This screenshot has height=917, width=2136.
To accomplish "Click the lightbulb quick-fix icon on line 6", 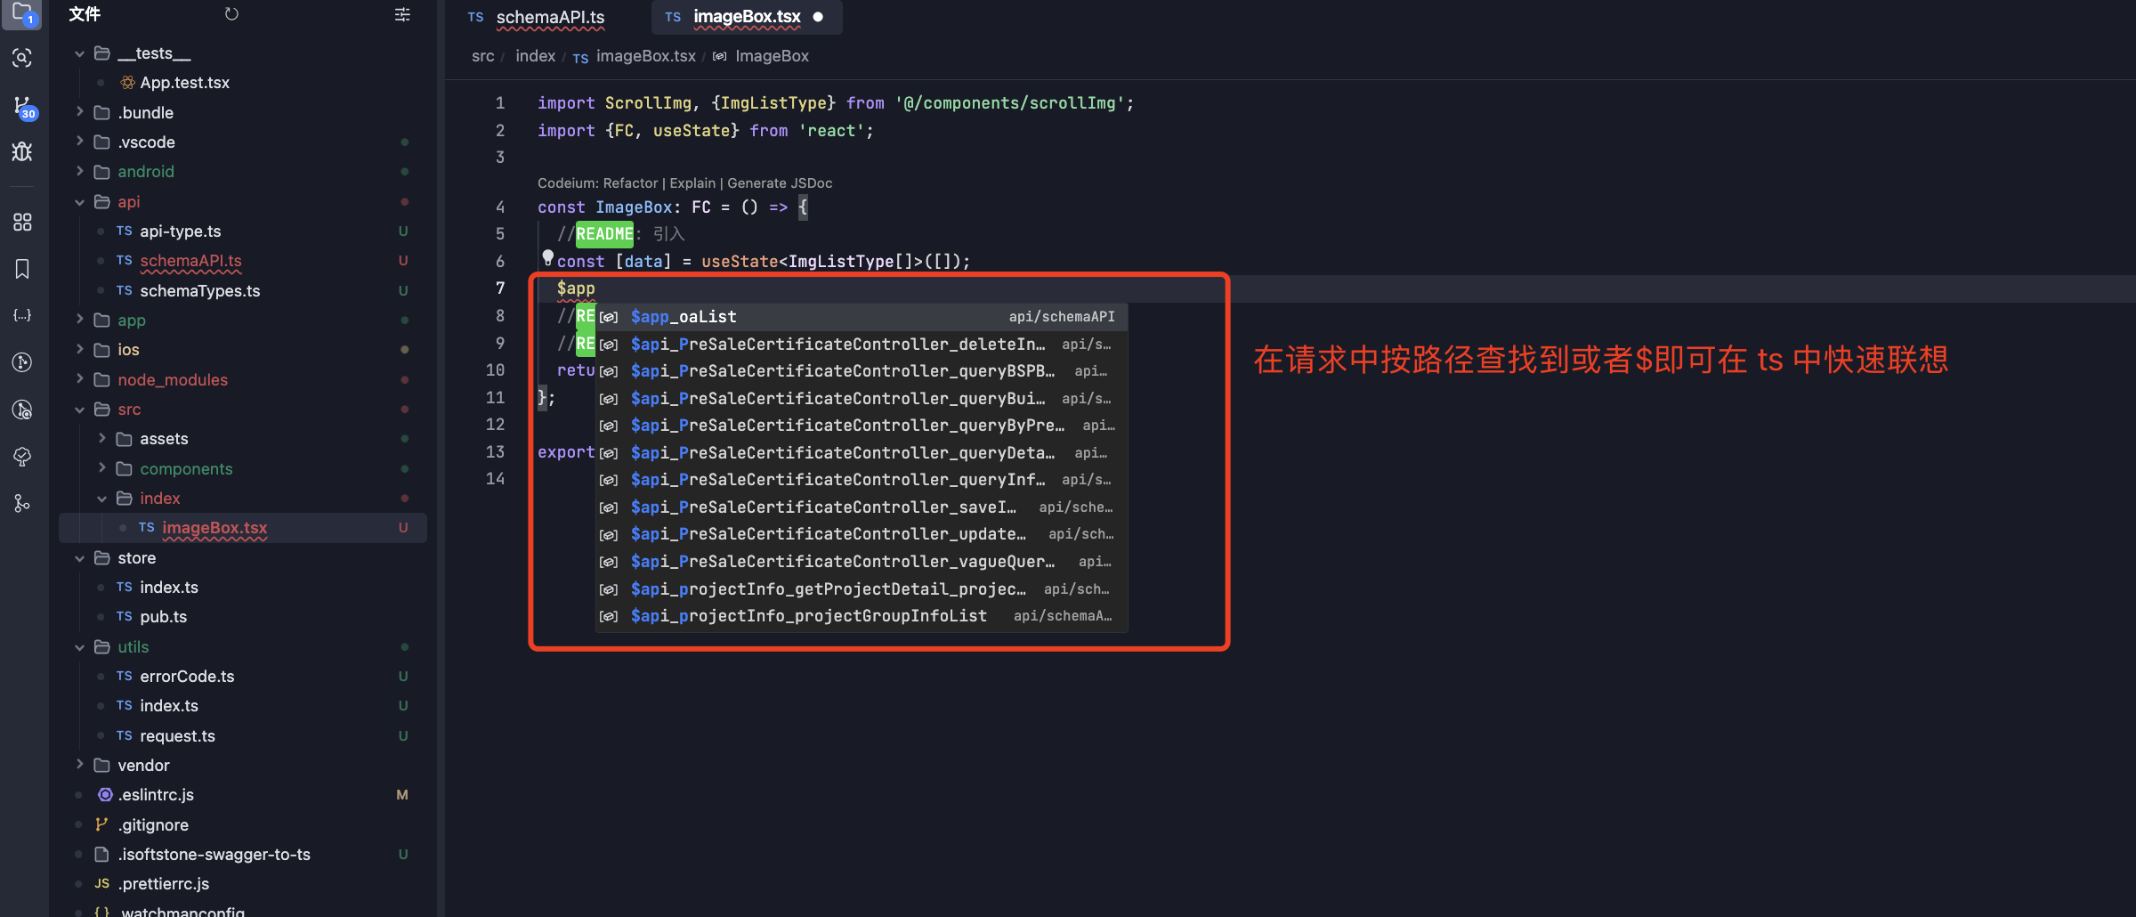I will [x=547, y=258].
